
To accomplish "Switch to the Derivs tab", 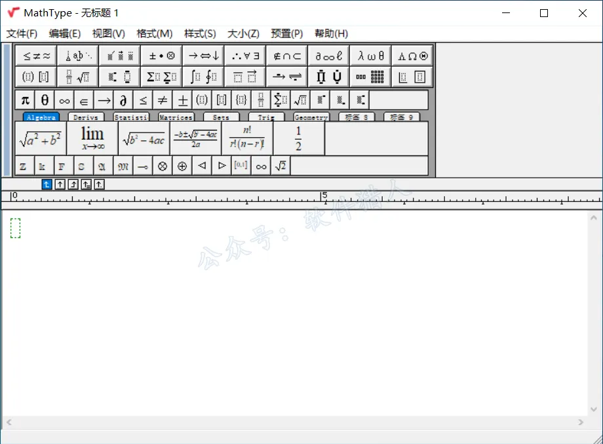I will [x=85, y=117].
